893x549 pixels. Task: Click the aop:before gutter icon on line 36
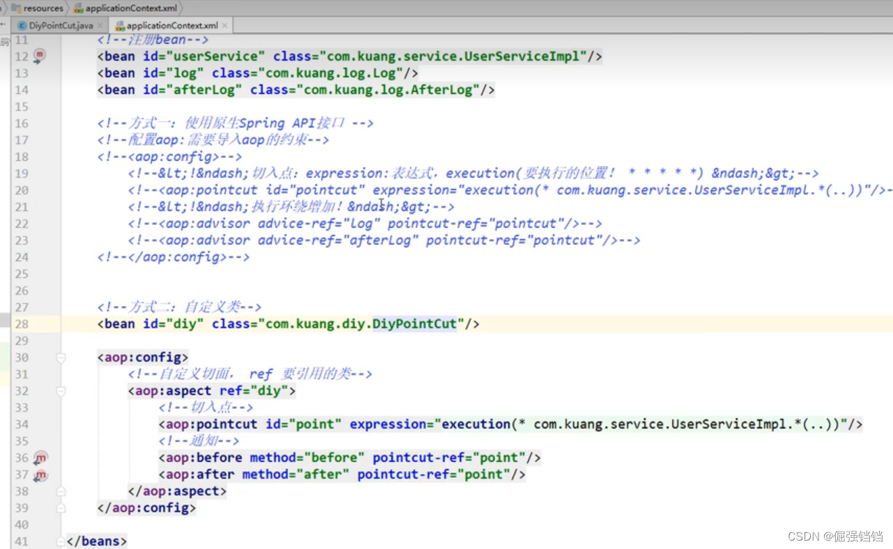pos(40,458)
